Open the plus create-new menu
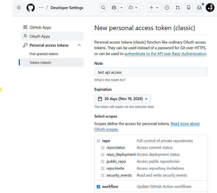This screenshot has height=193, width=217. point(154,8)
